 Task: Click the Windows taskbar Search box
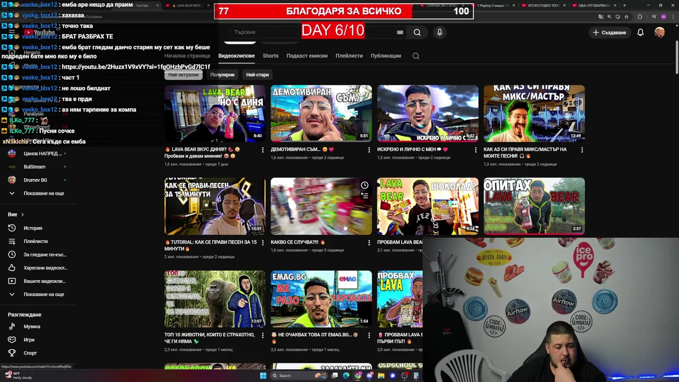coord(299,376)
